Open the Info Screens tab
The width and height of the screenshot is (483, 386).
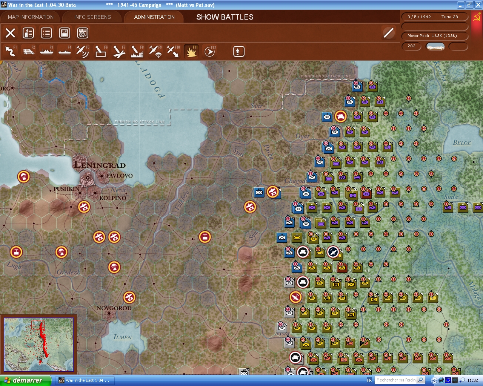(92, 17)
